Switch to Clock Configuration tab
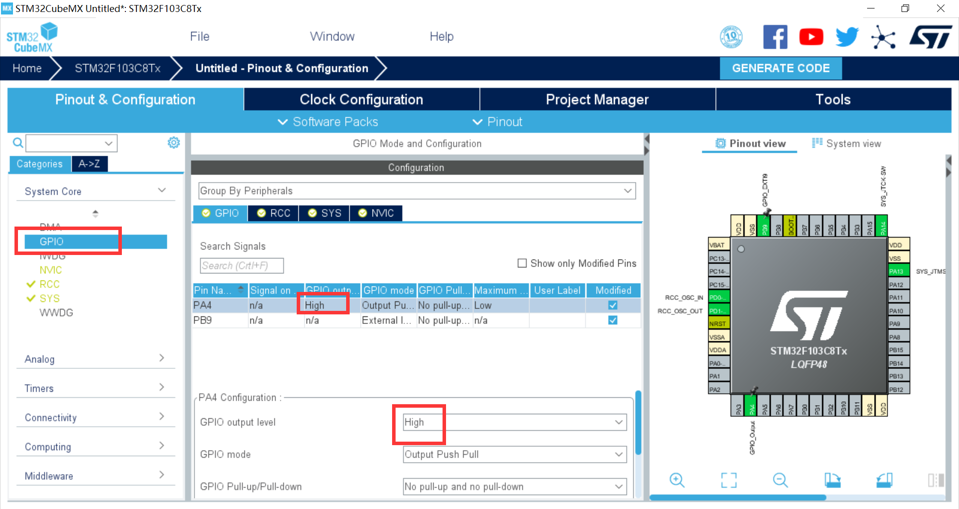This screenshot has width=959, height=509. pos(362,99)
